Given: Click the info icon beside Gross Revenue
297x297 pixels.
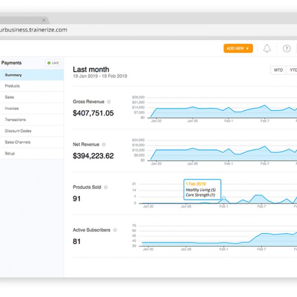Looking at the screenshot, I should [109, 101].
